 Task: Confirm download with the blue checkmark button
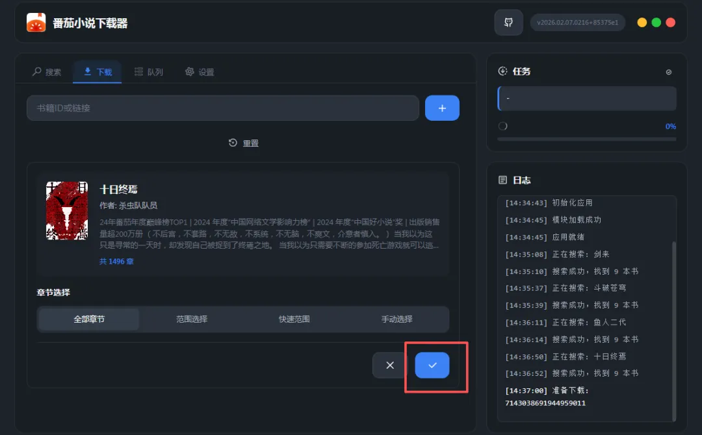coord(432,366)
